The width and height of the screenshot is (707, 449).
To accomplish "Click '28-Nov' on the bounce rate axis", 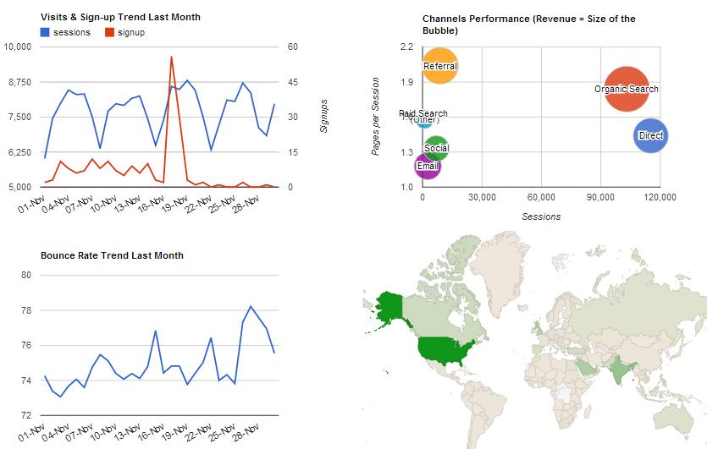I will coord(246,431).
